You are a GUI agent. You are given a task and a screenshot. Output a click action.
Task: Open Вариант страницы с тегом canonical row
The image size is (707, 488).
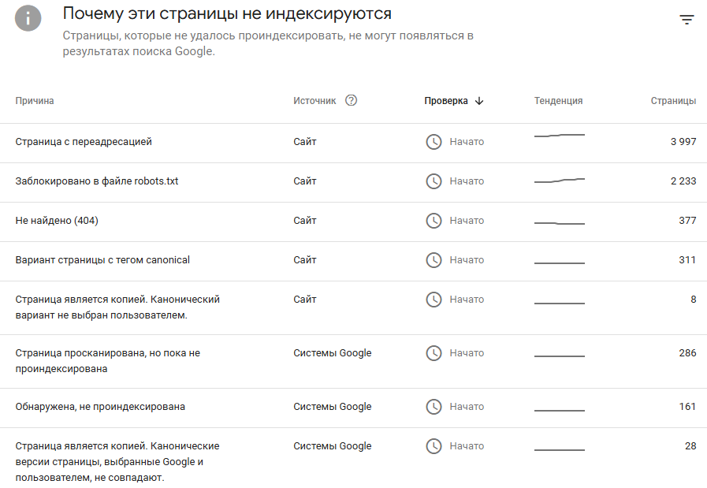102,260
